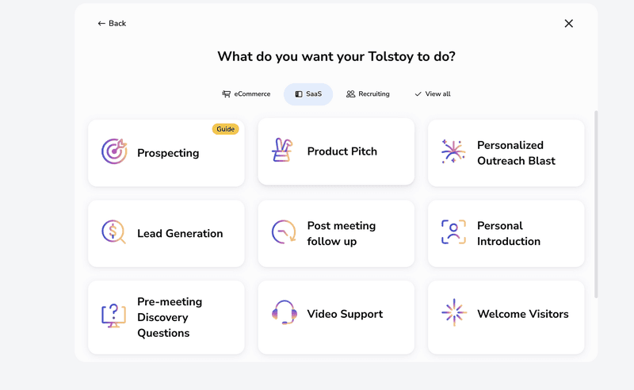Click the Product Pitch magic hat icon
Viewport: 634px width, 390px height.
click(284, 151)
